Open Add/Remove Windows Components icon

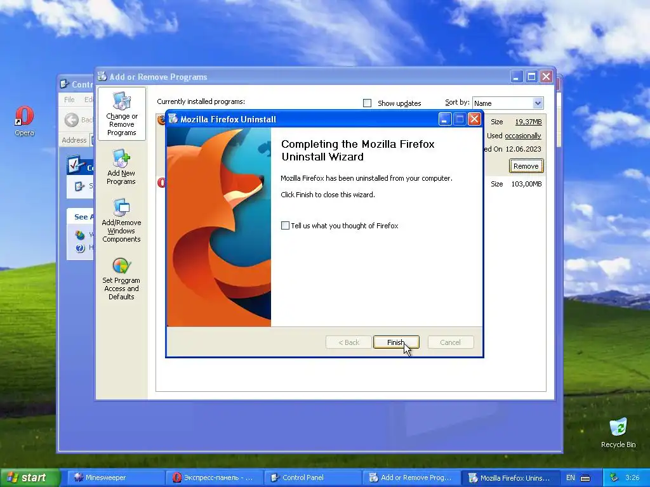point(121,221)
